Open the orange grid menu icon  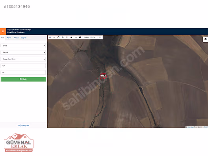(3, 31)
